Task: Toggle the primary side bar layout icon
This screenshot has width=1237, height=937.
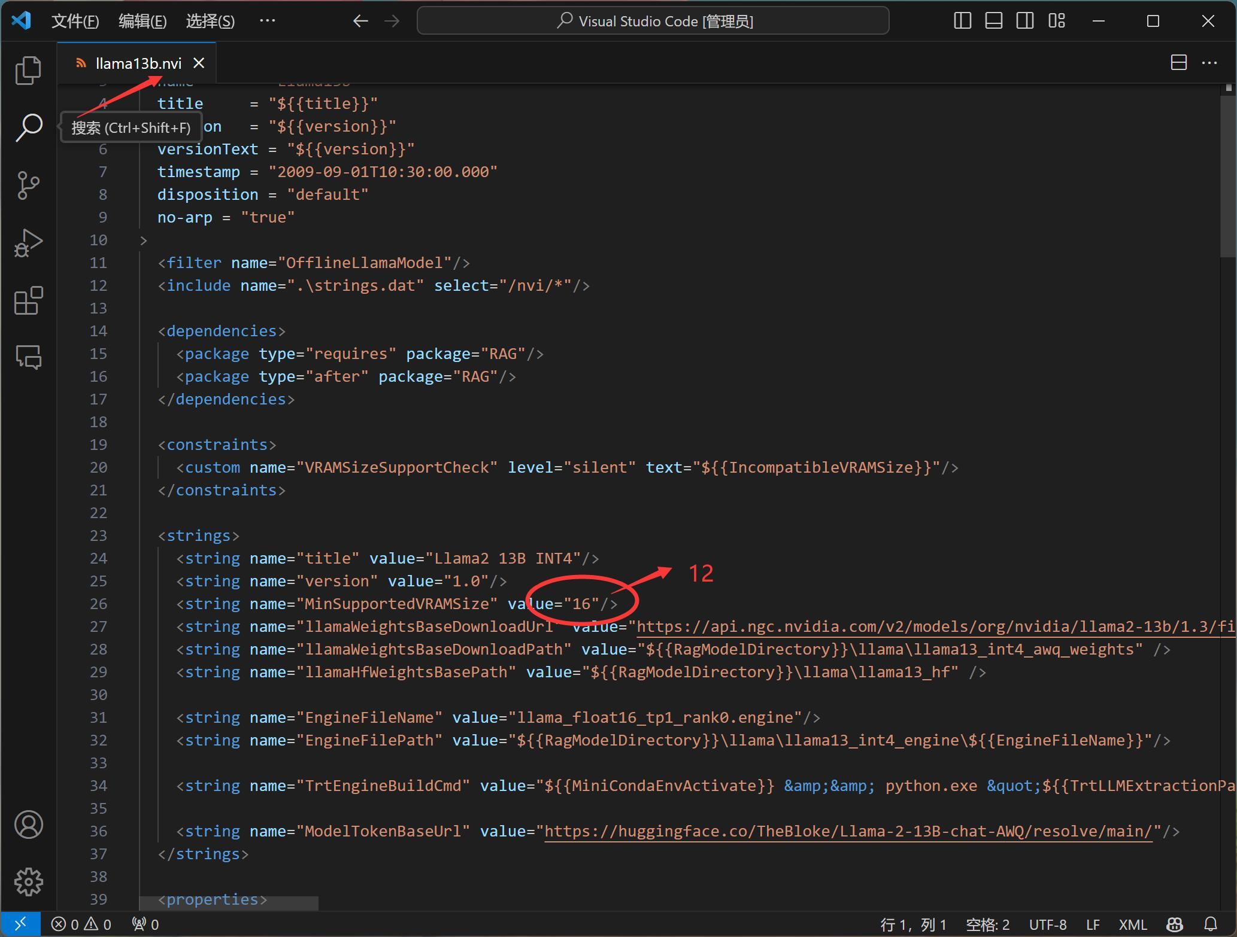Action: 962,21
